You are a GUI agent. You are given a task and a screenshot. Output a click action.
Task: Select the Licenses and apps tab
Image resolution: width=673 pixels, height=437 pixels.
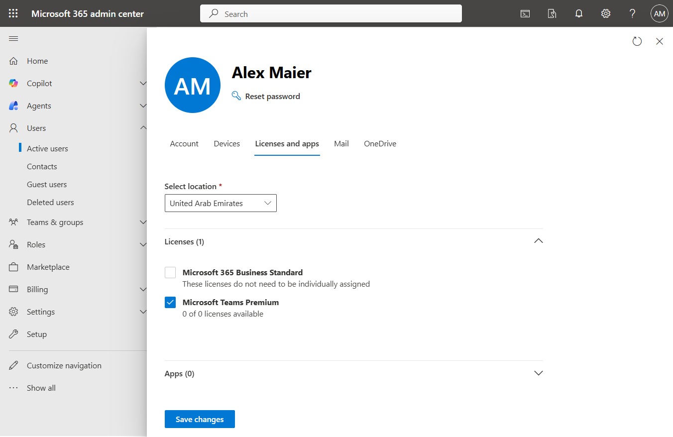(x=287, y=143)
